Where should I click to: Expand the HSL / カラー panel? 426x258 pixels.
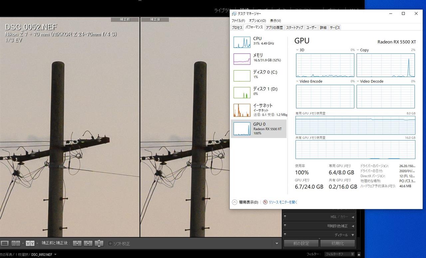353,217
